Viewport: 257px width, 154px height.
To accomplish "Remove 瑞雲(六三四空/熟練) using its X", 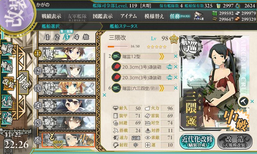I will pos(175,88).
